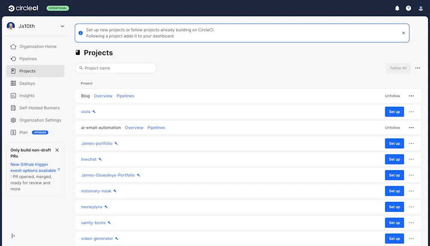The image size is (430, 246).
Task: Click the CircleCI logo
Action: pos(23,8)
